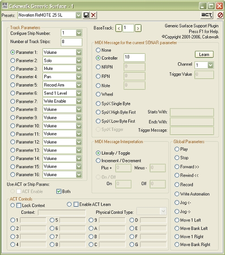Select the Record global parameter
This screenshot has height=255, width=225.
click(177, 185)
